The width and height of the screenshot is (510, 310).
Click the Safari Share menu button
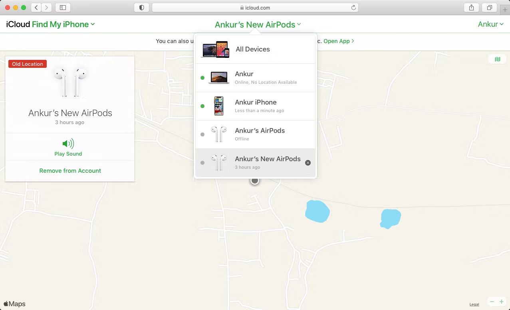[471, 7]
